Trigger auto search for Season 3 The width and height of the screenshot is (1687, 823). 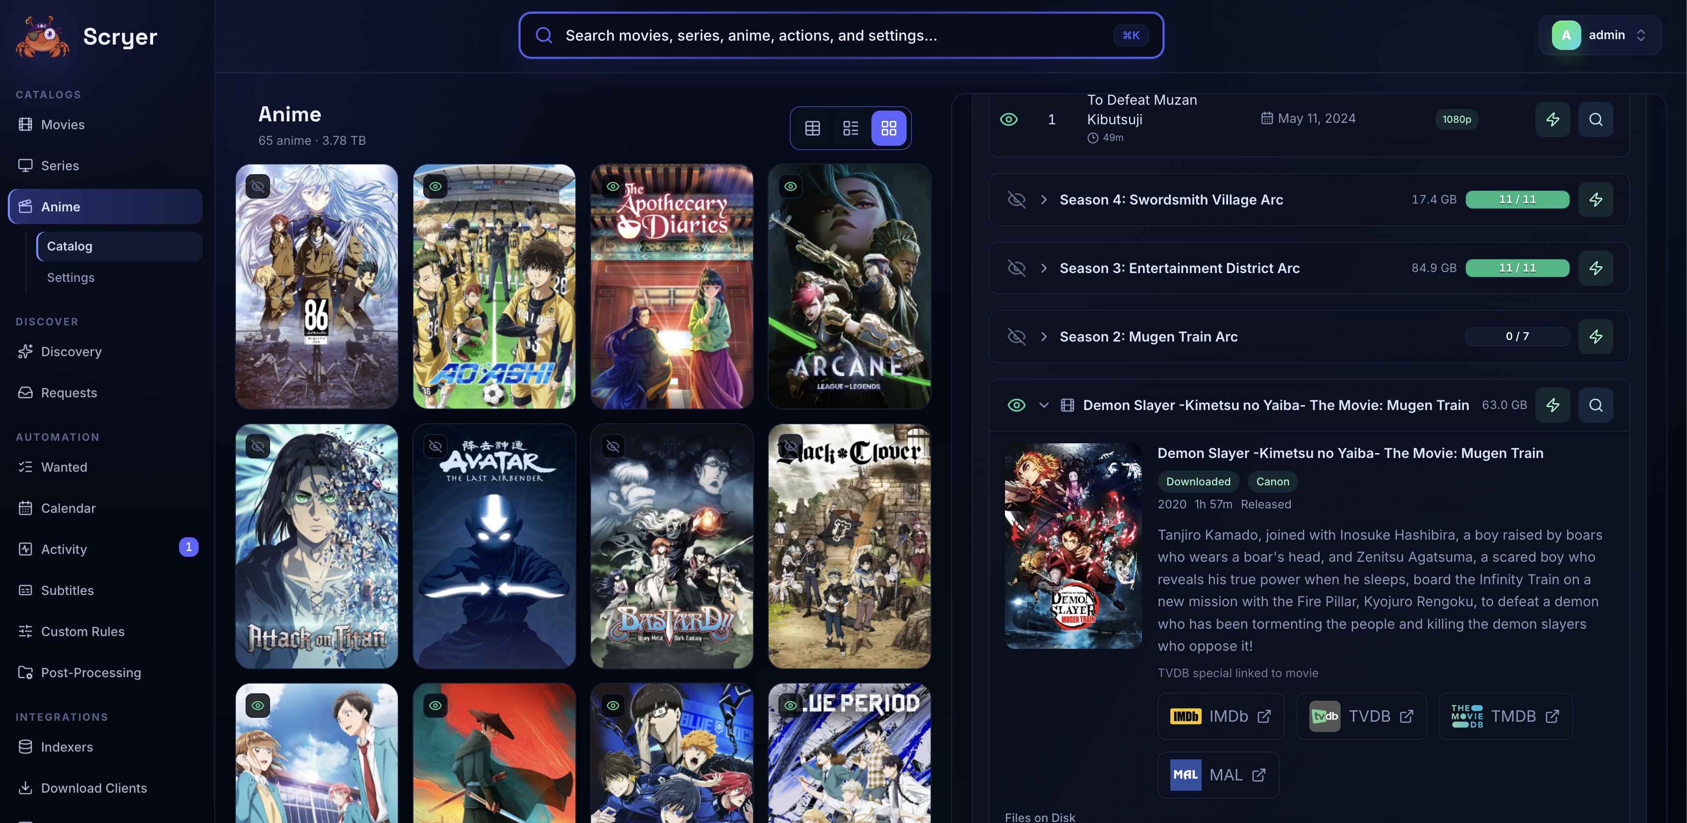pyautogui.click(x=1596, y=269)
